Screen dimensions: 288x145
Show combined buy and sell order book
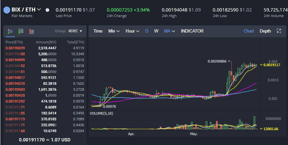tap(10, 31)
